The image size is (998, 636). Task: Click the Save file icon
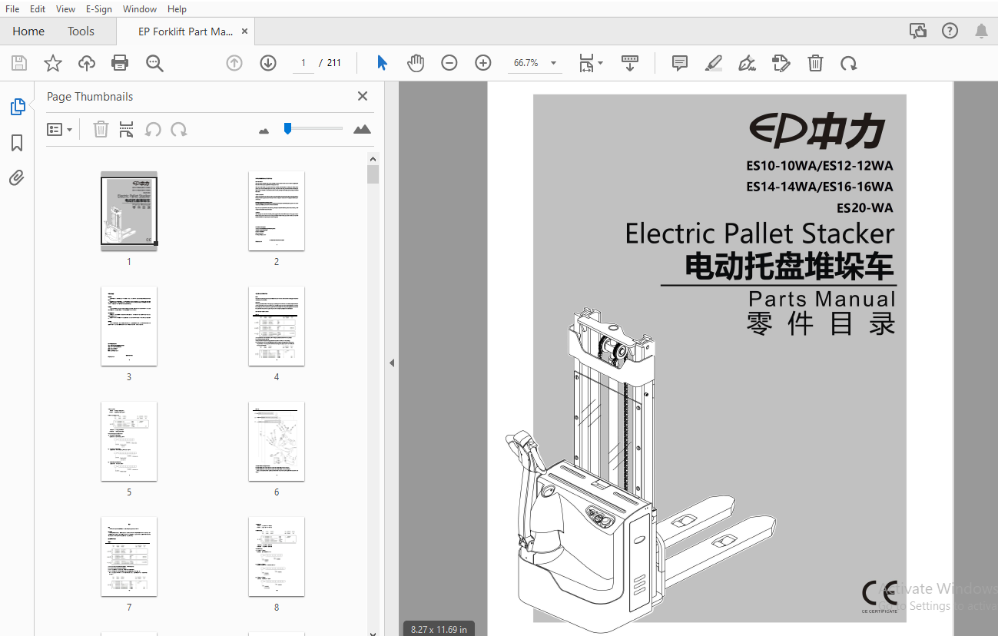click(19, 63)
